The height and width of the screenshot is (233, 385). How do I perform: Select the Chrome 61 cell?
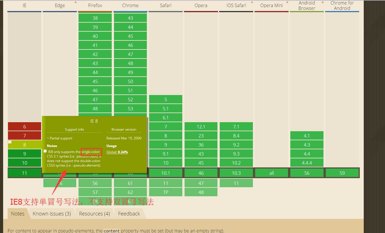(130, 183)
